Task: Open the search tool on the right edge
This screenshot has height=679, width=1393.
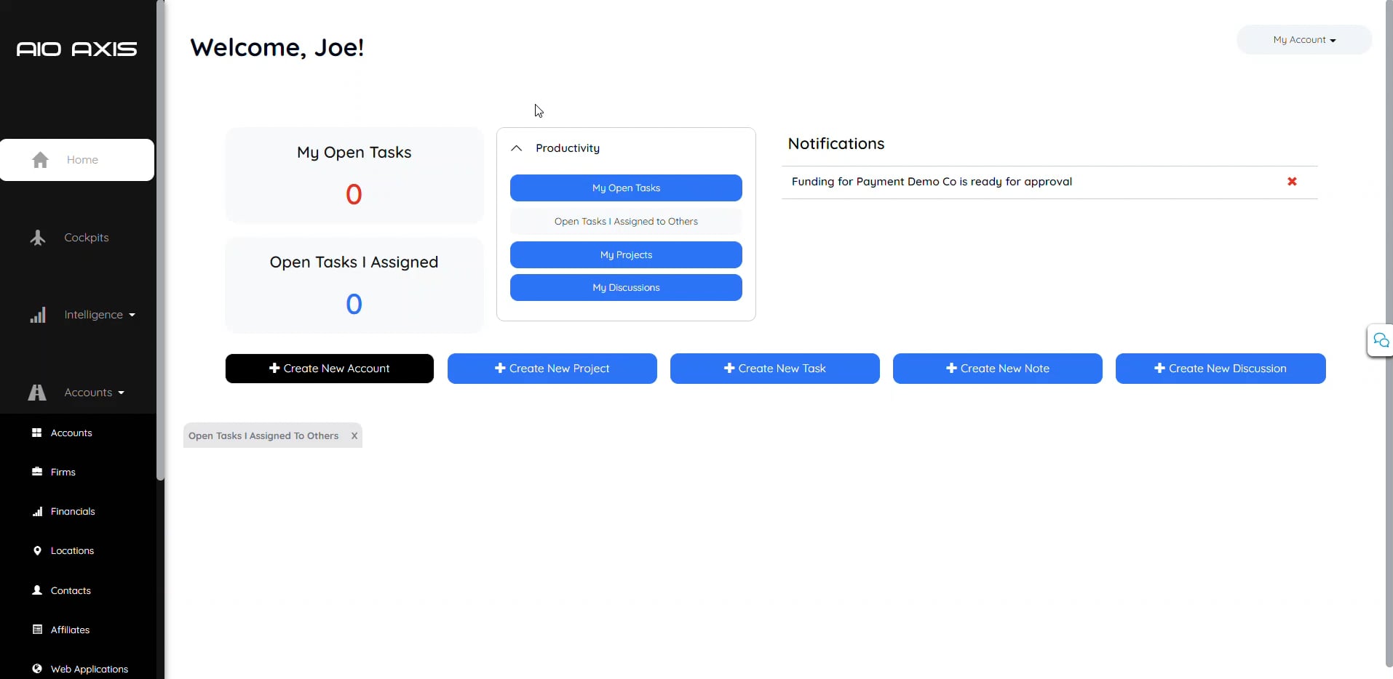Action: point(1381,340)
